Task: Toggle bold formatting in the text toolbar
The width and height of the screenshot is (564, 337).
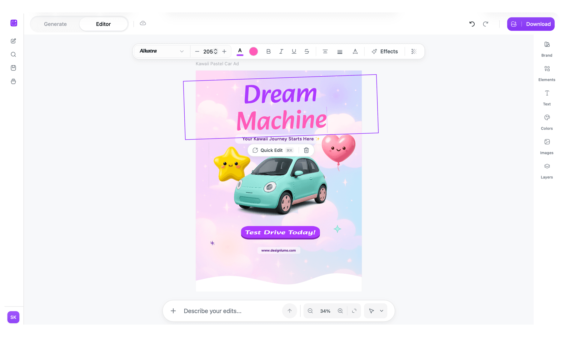Action: (x=268, y=51)
